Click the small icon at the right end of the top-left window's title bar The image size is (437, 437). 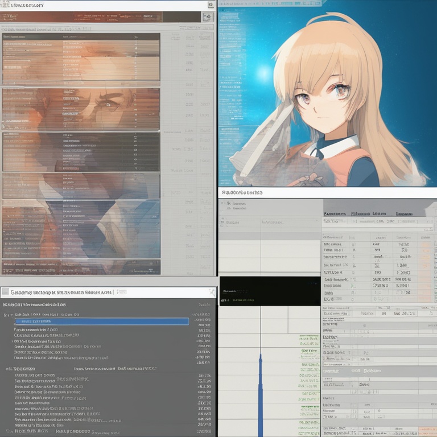pos(211,5)
